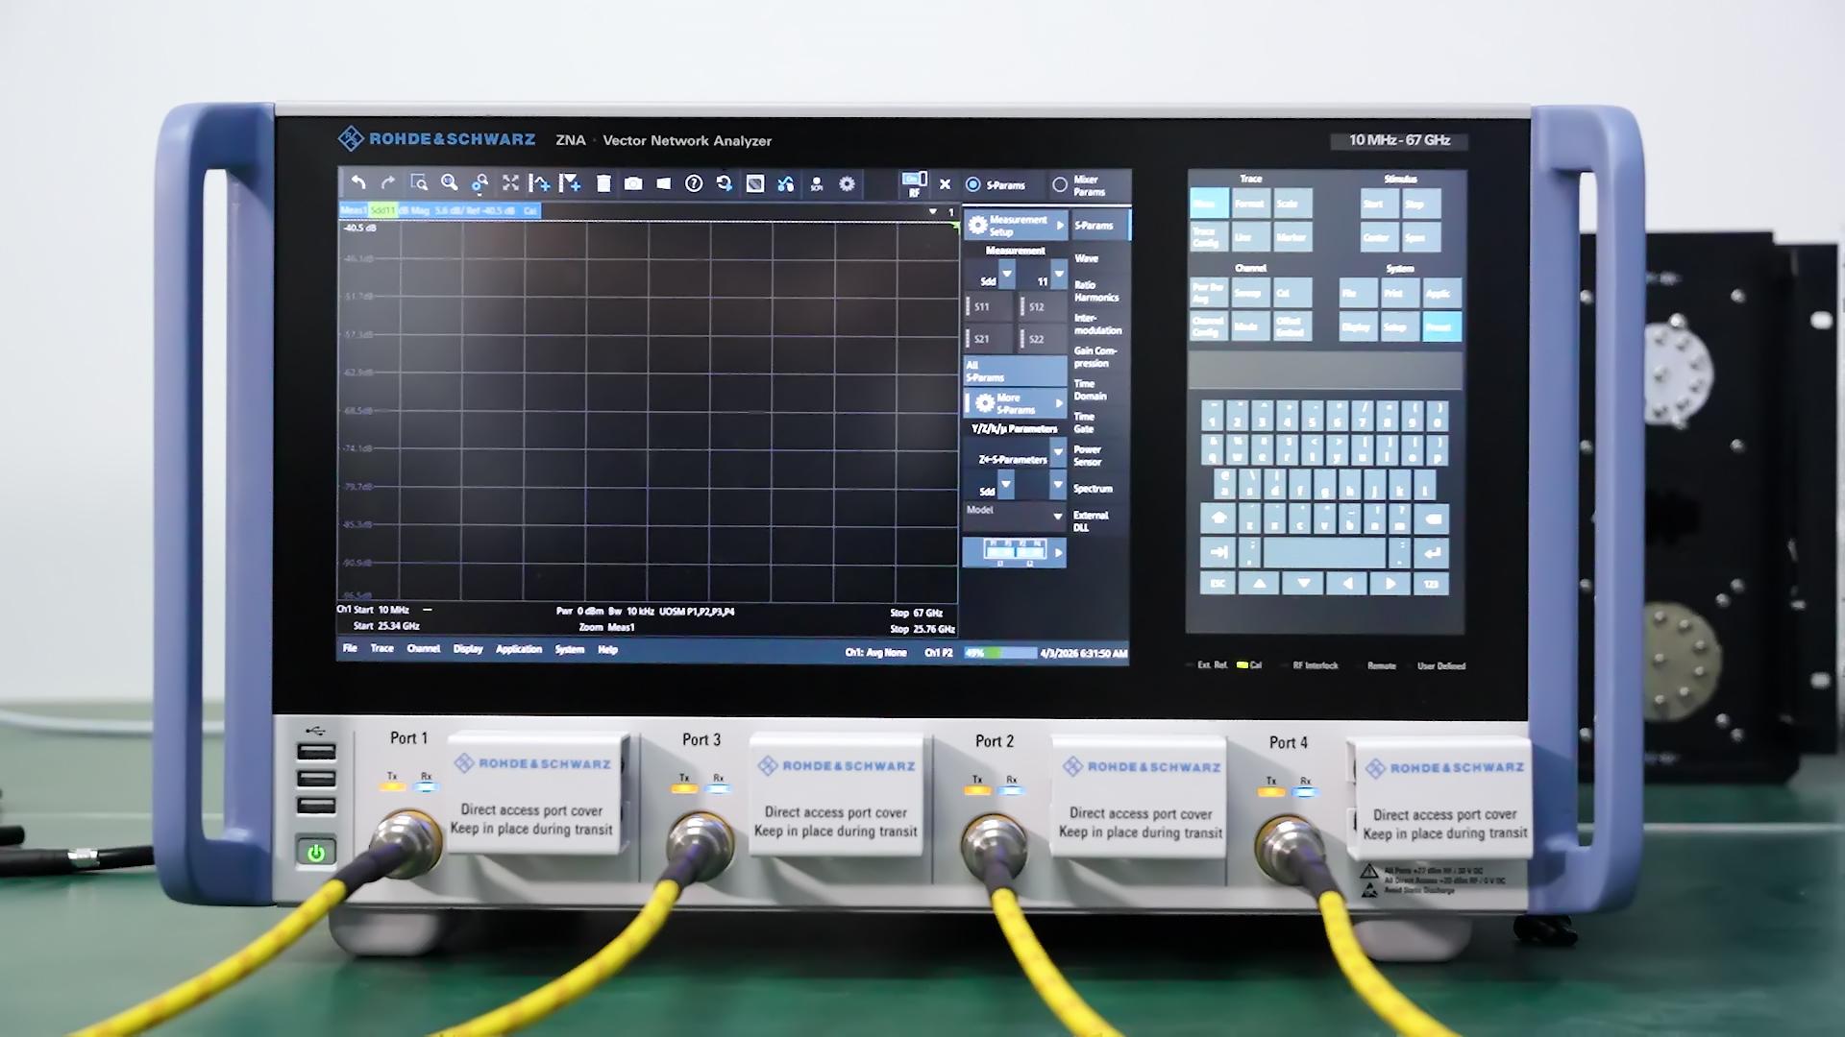The width and height of the screenshot is (1845, 1037).
Task: Add a new marker with toolbar icon
Action: [x=571, y=182]
